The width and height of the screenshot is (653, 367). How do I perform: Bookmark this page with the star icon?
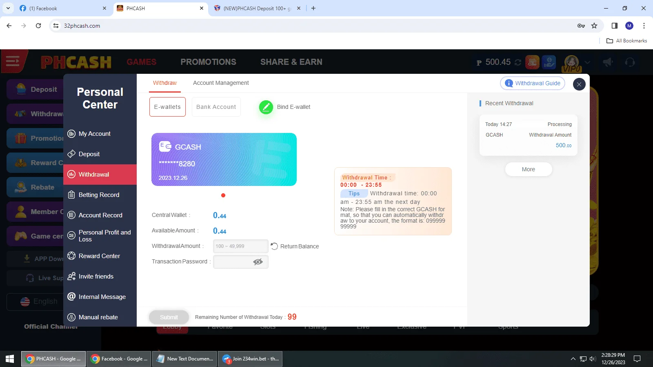click(x=594, y=26)
